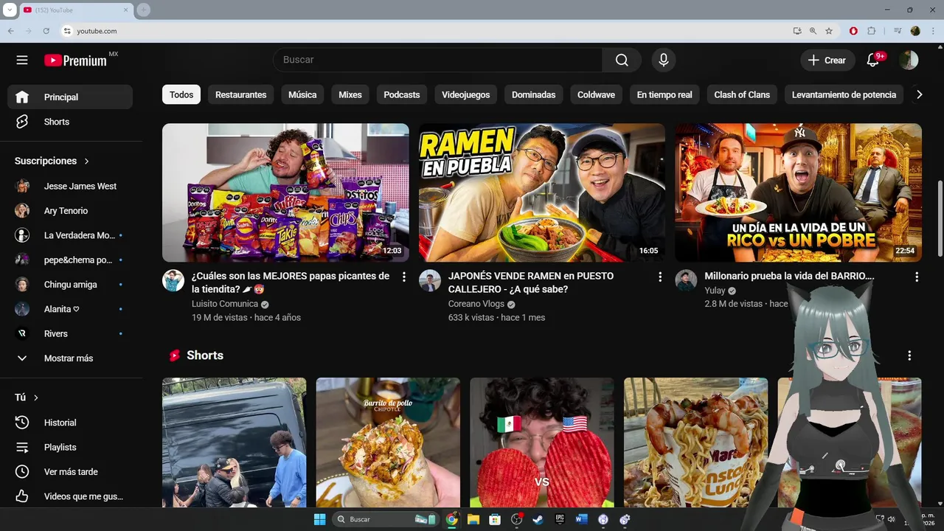Image resolution: width=944 pixels, height=531 pixels.
Task: Open the notifications bell
Action: [873, 60]
